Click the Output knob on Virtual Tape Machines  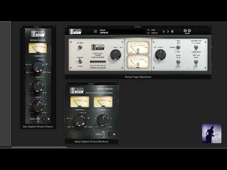(x=160, y=55)
